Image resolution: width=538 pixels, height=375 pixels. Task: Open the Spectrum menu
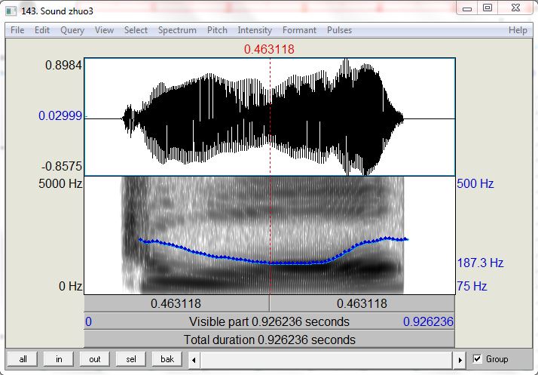(177, 30)
